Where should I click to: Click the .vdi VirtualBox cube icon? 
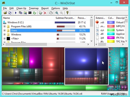coord(97,22)
